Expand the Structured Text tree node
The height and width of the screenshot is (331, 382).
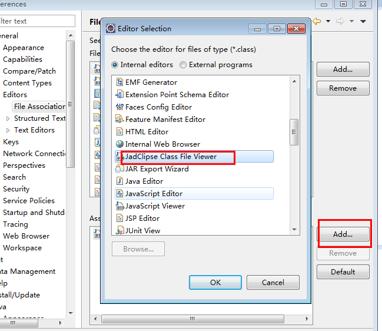tap(8, 118)
